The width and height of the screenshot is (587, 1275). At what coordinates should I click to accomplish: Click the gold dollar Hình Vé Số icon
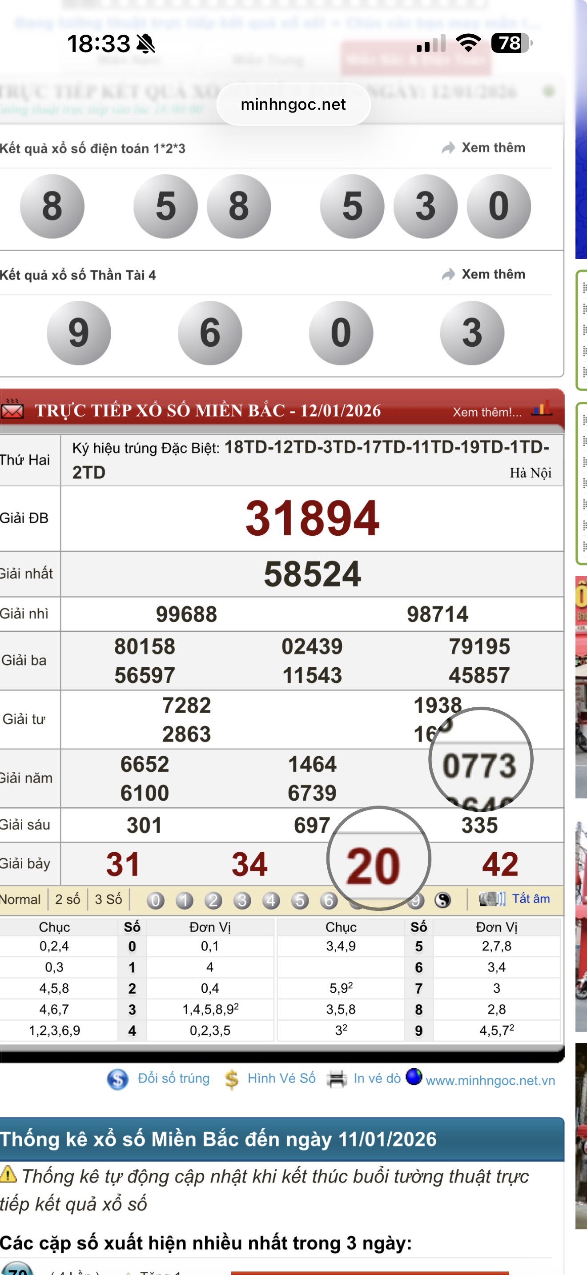(x=232, y=1079)
